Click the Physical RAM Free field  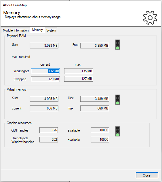click(95, 46)
